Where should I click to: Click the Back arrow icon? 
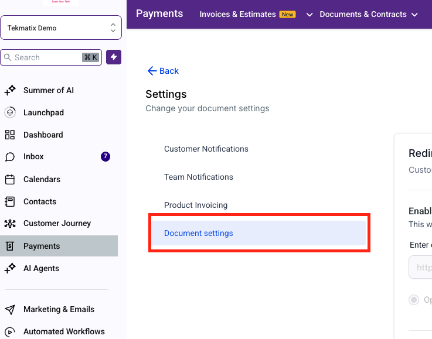(x=152, y=71)
